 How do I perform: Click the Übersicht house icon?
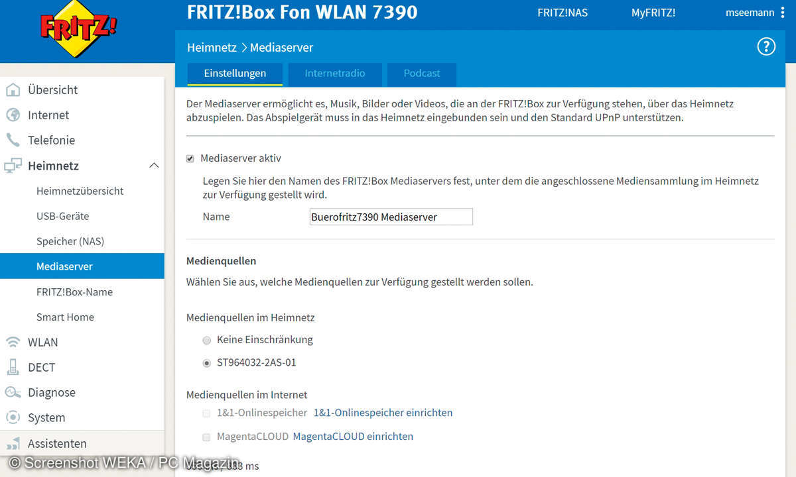[x=13, y=89]
